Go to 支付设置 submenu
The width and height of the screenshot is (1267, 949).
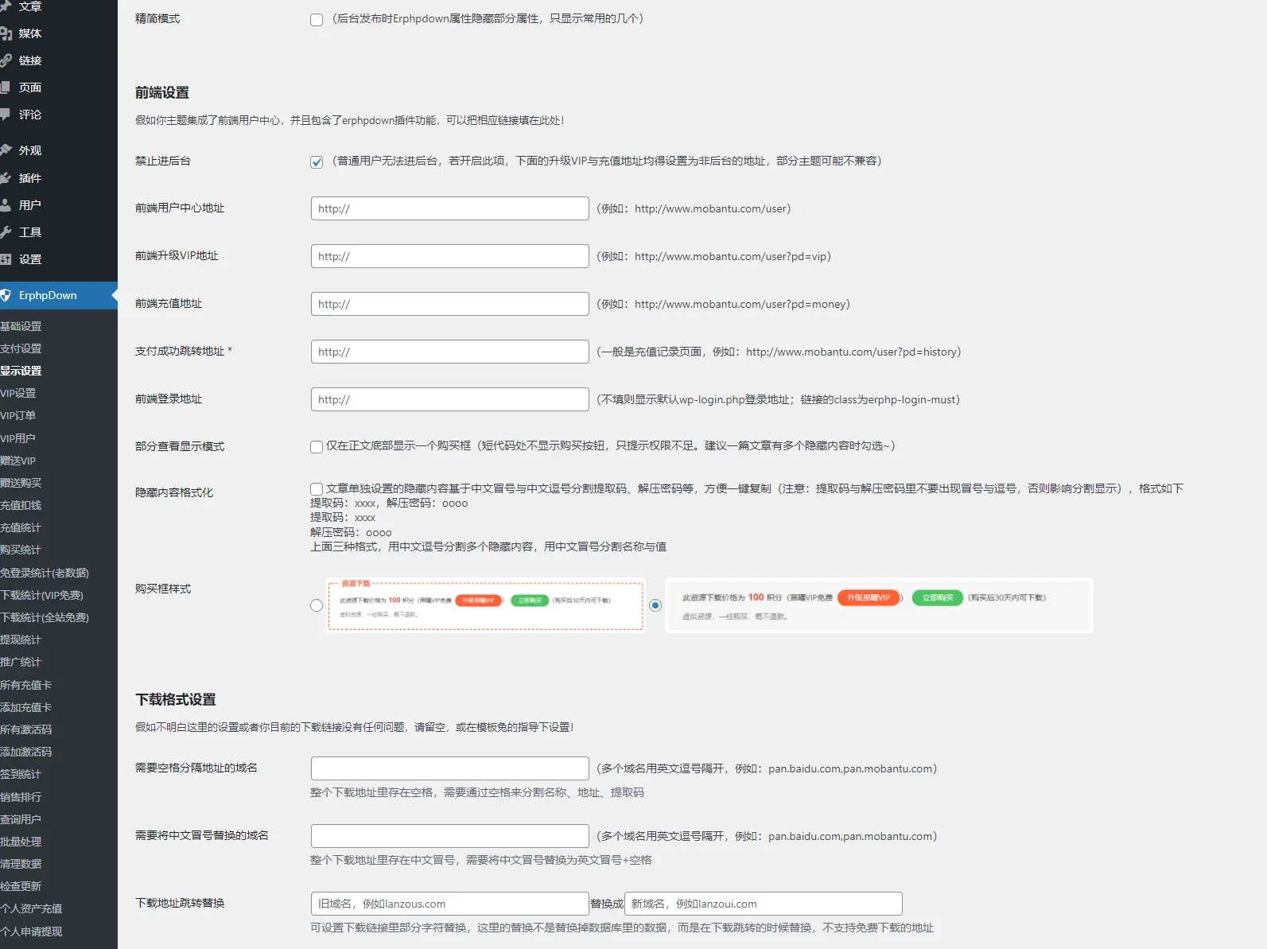coord(21,348)
